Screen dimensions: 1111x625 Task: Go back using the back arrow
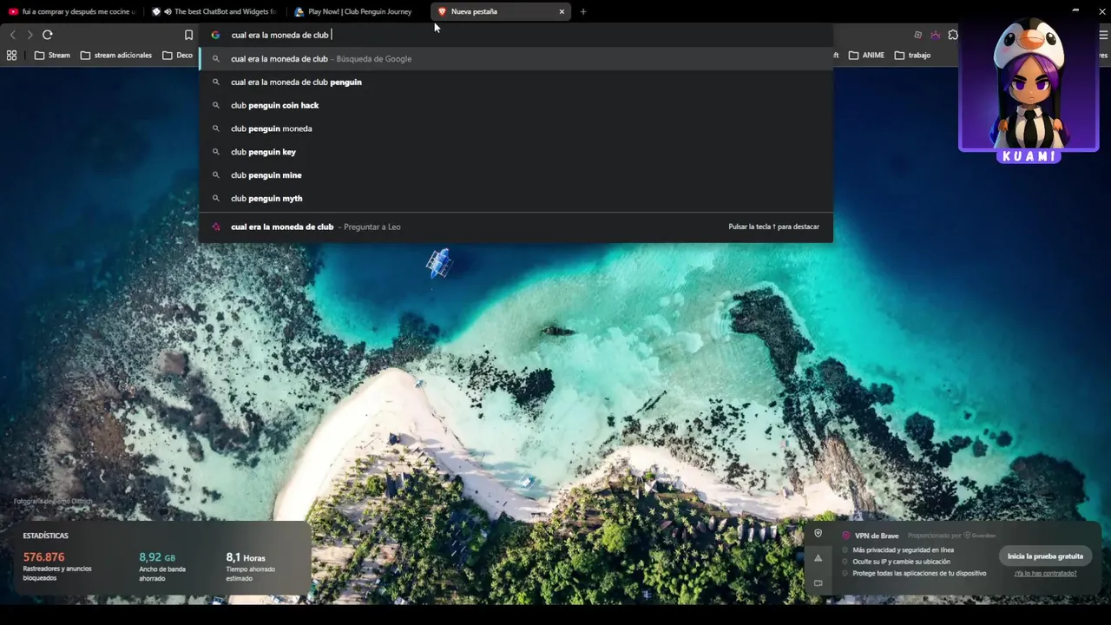pyautogui.click(x=12, y=35)
